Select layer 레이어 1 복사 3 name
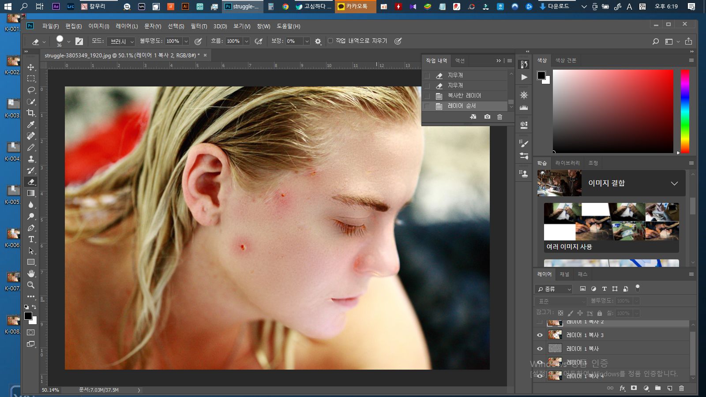The height and width of the screenshot is (397, 706). click(x=585, y=335)
